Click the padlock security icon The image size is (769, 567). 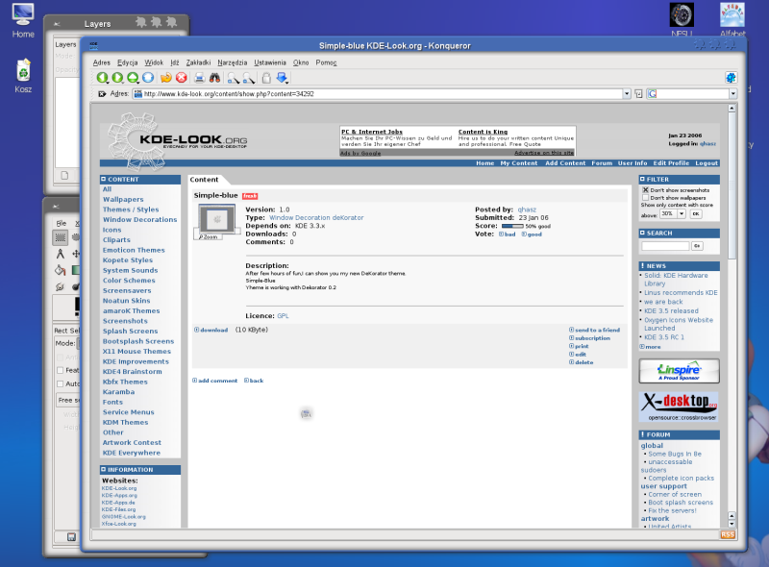click(266, 78)
